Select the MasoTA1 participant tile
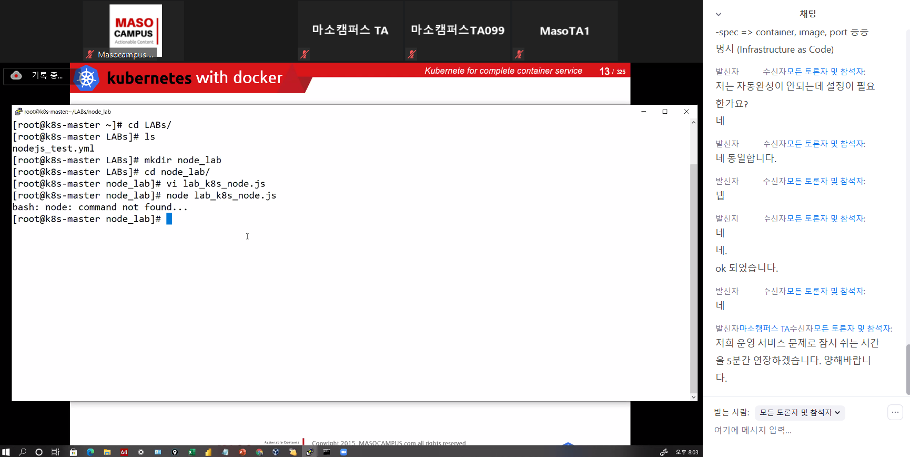 [564, 31]
